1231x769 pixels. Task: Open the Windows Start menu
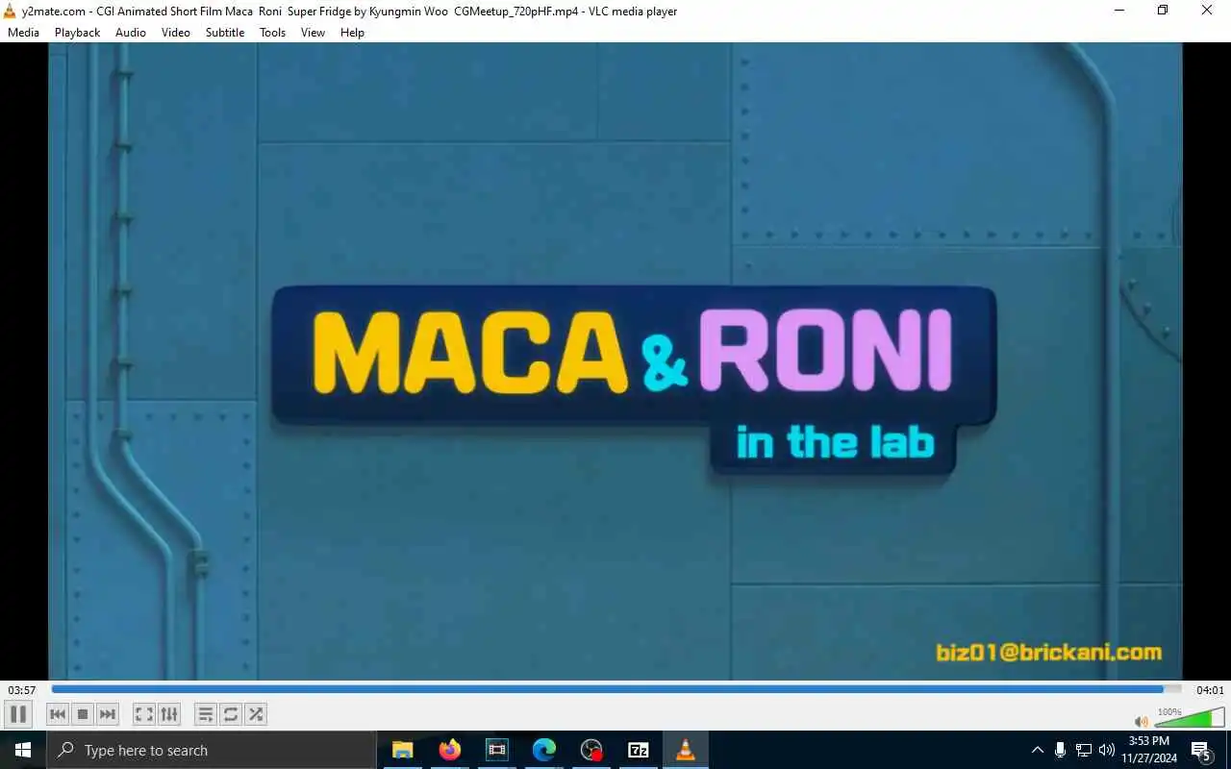pos(23,750)
